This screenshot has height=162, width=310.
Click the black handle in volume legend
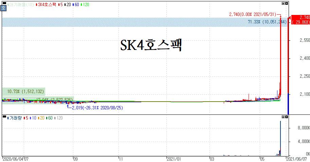point(4,116)
